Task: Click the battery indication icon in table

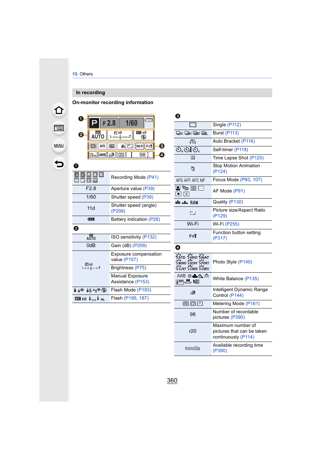Action: coord(91,219)
